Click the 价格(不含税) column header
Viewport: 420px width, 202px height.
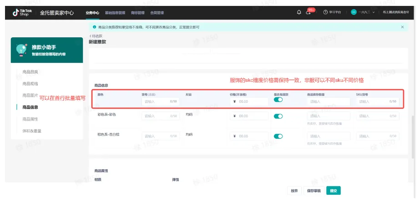point(238,95)
